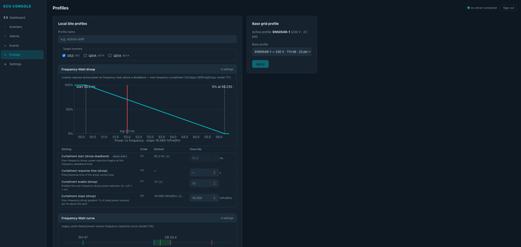The image size is (521, 247).
Task: Click the Curtailment response time stepper arrows
Action: [214, 172]
